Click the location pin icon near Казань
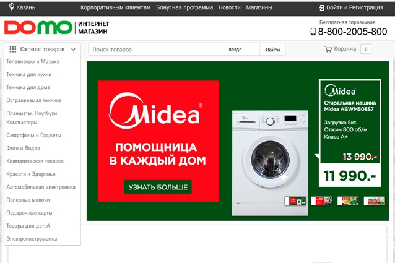The height and width of the screenshot is (263, 395). click(11, 7)
